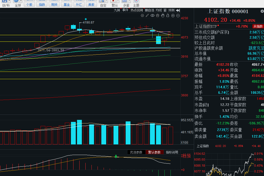264x176 pixels.
Task: Click the 上证指数 000001 title
Action: pos(228,11)
